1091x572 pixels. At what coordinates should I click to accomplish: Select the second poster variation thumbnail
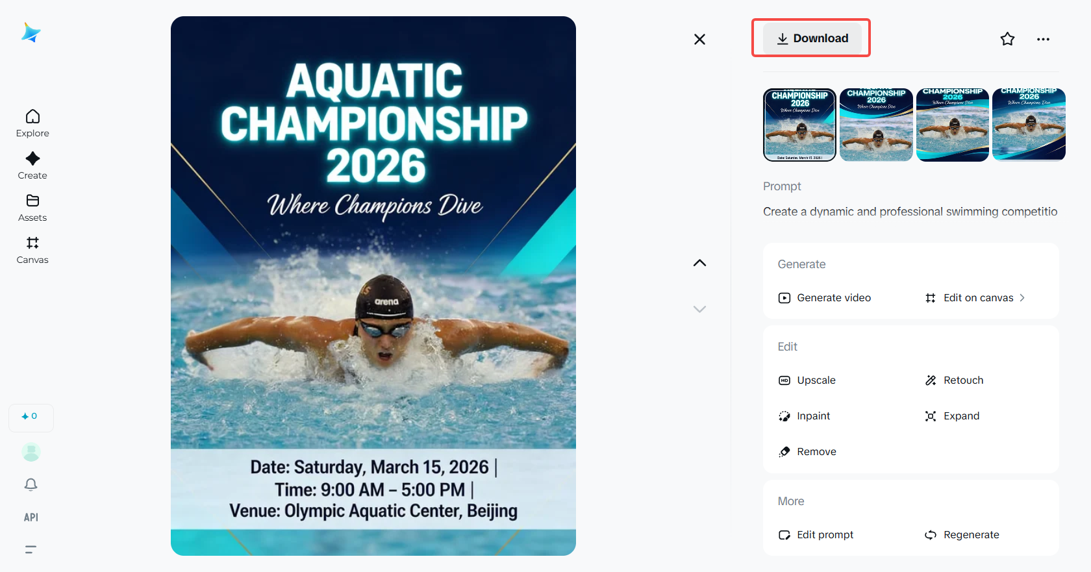pyautogui.click(x=876, y=125)
